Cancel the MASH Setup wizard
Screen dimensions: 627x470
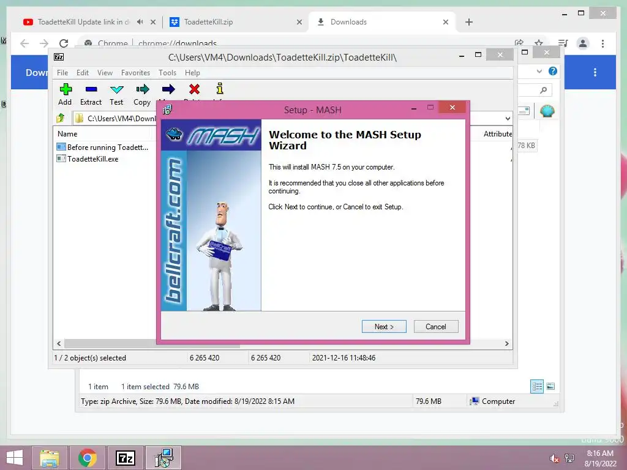click(436, 327)
